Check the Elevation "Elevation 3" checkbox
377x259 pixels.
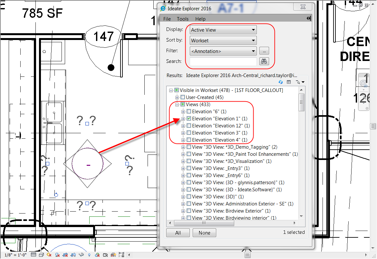coord(189,133)
